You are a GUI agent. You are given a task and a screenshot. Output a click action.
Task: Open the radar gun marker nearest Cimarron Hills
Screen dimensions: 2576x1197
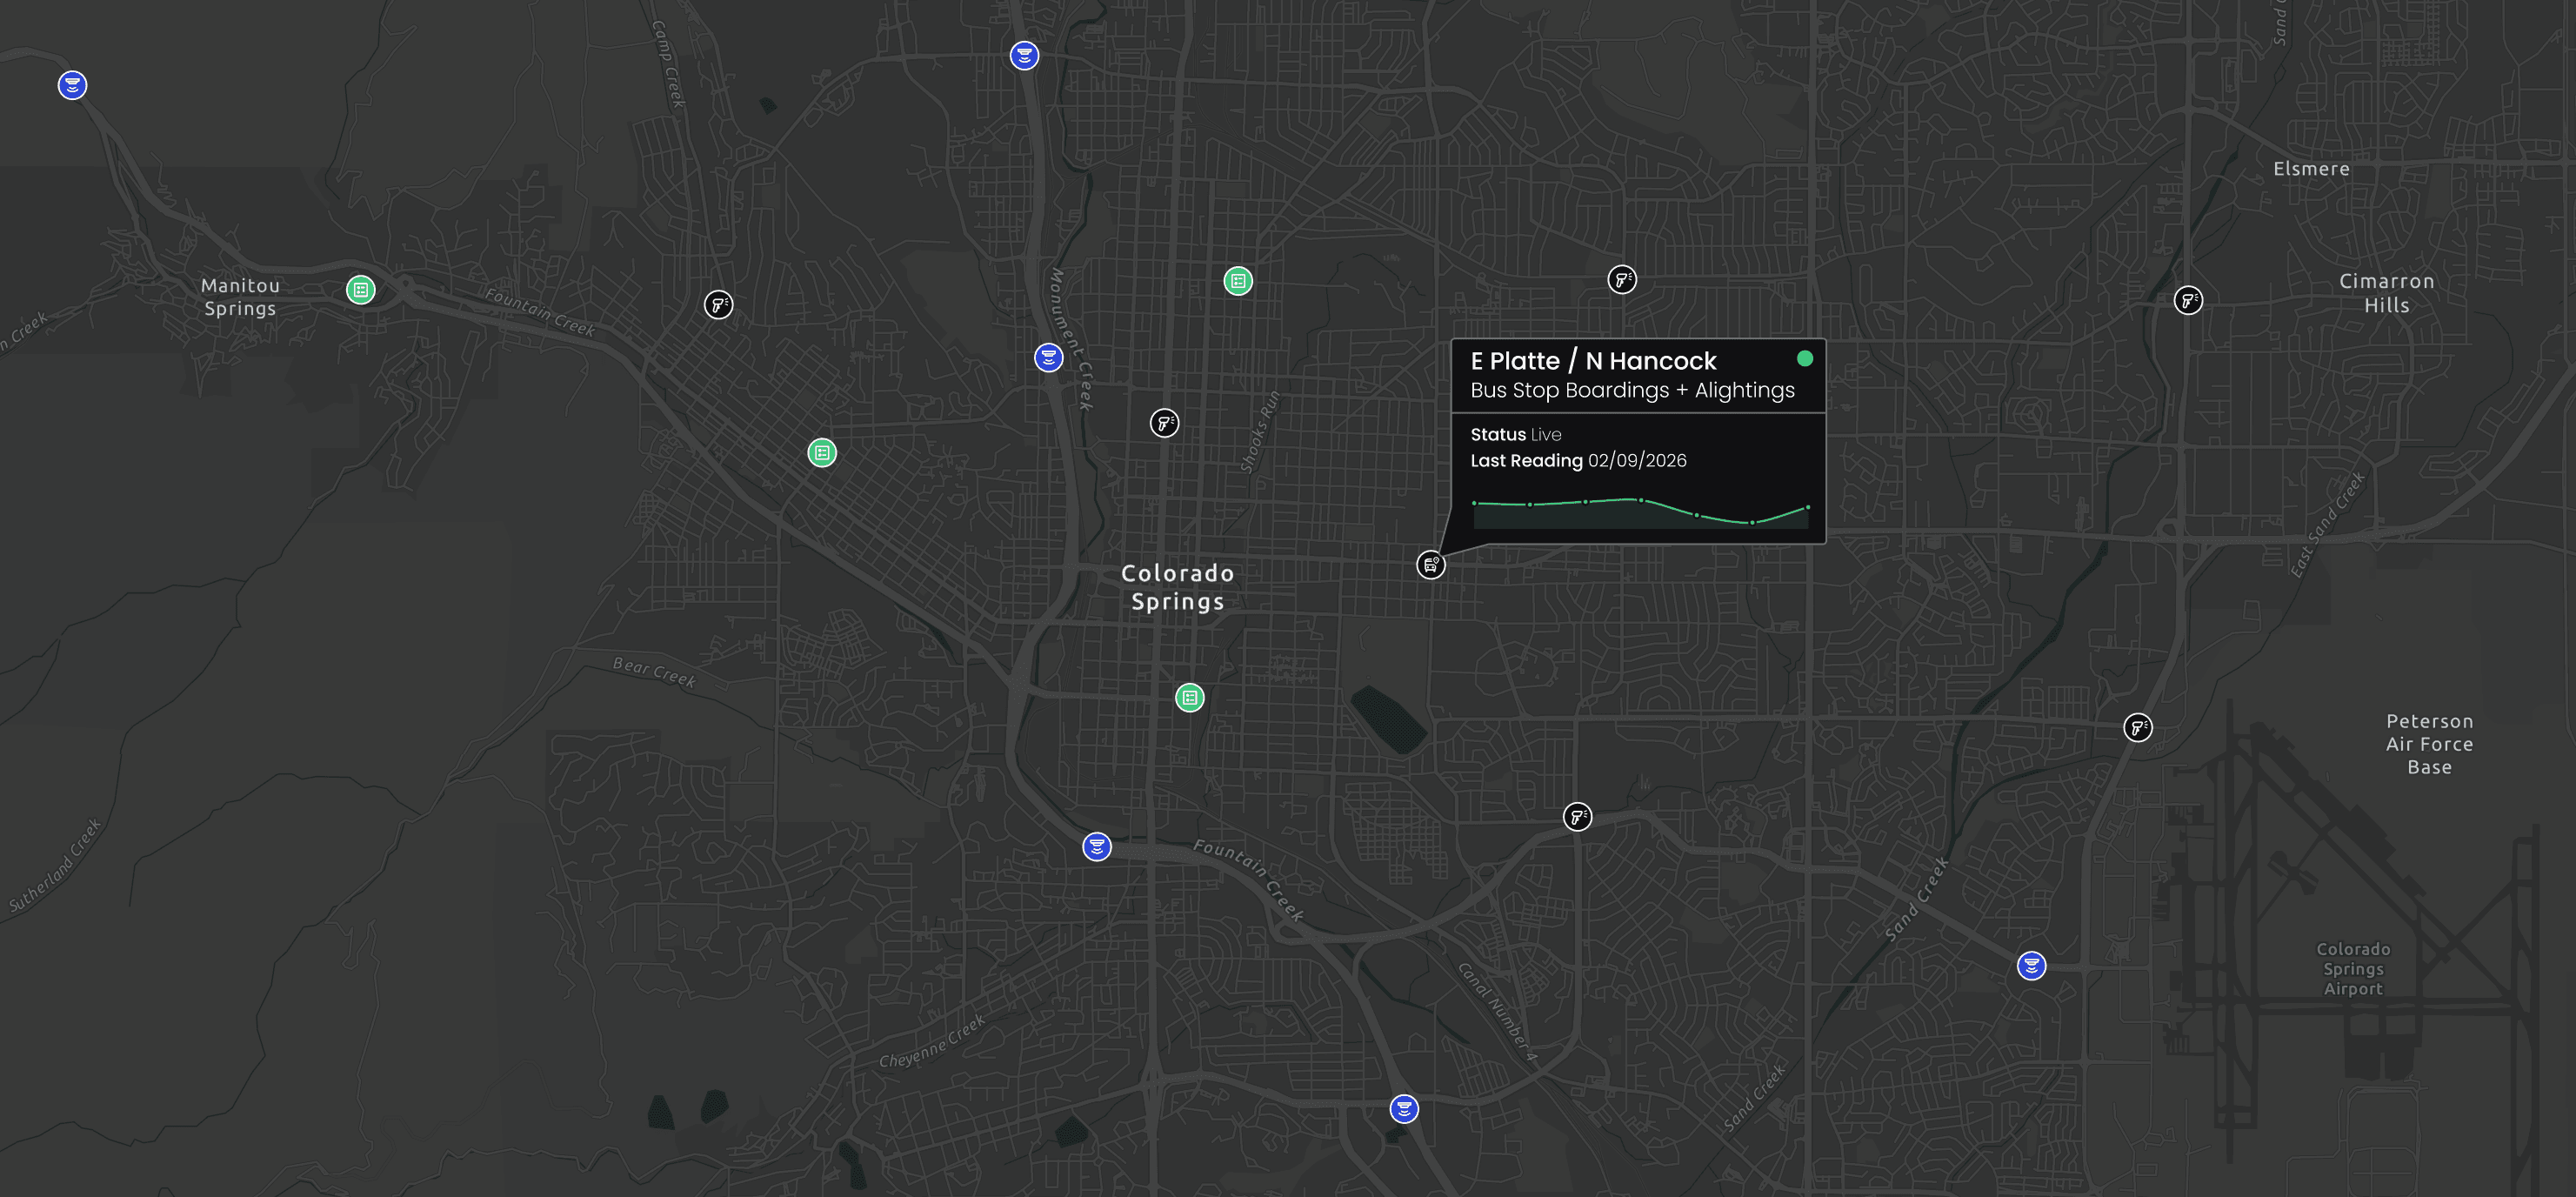pos(2187,300)
